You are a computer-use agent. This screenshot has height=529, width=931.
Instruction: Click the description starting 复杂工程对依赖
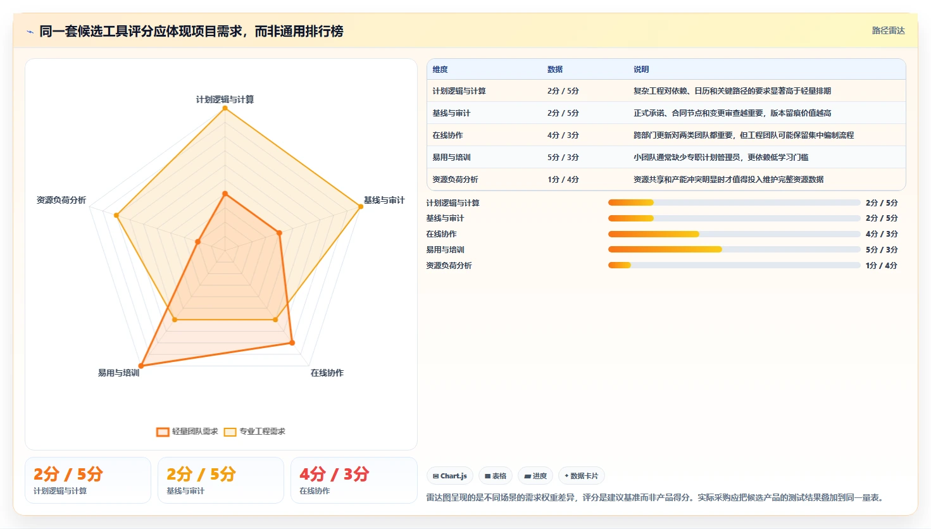tap(732, 91)
